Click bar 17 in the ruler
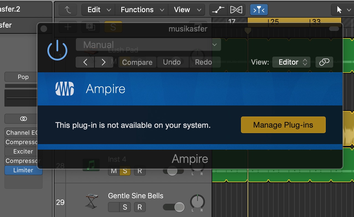The height and width of the screenshot is (217, 354). click(232, 22)
